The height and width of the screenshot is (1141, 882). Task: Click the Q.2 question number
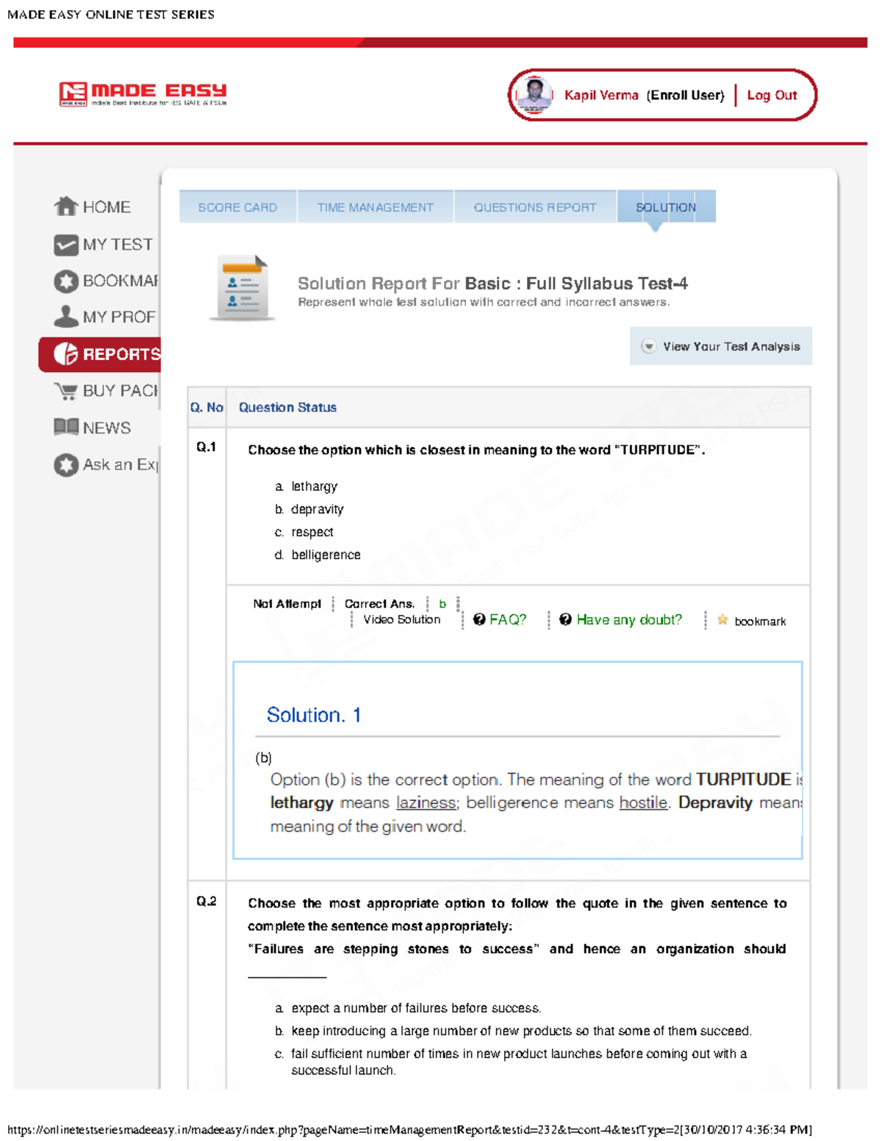point(207,901)
